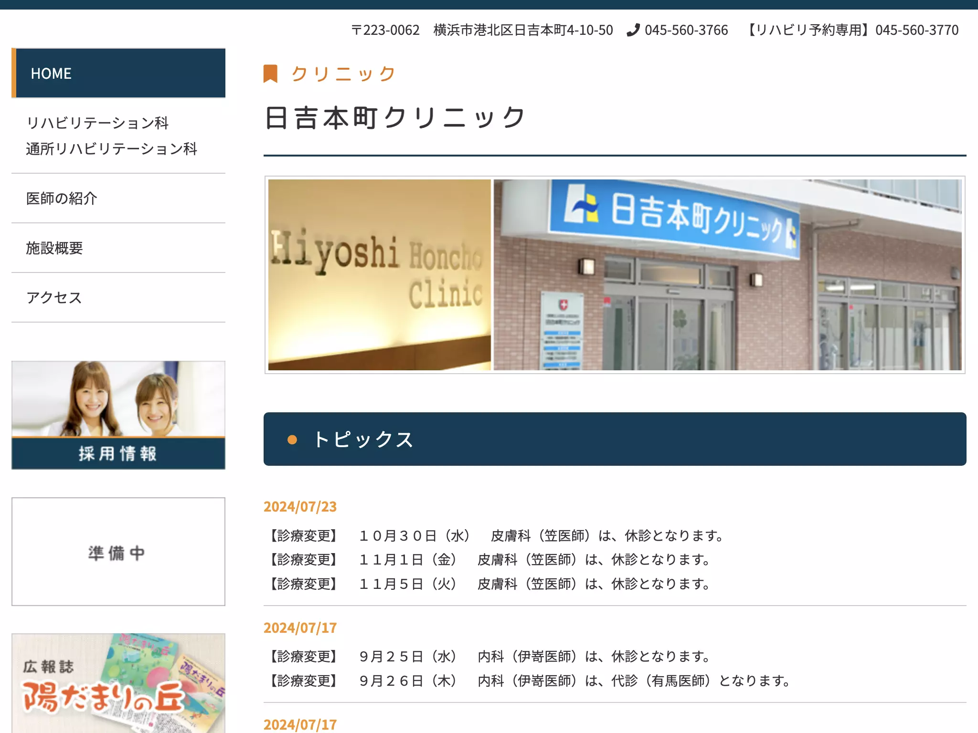Screen dimensions: 978x733
Task: Click phone number 045-560-3766
Action: (x=686, y=30)
